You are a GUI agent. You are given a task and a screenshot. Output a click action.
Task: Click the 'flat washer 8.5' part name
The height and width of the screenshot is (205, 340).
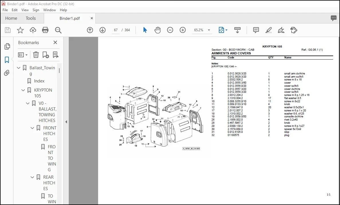(x=292, y=98)
